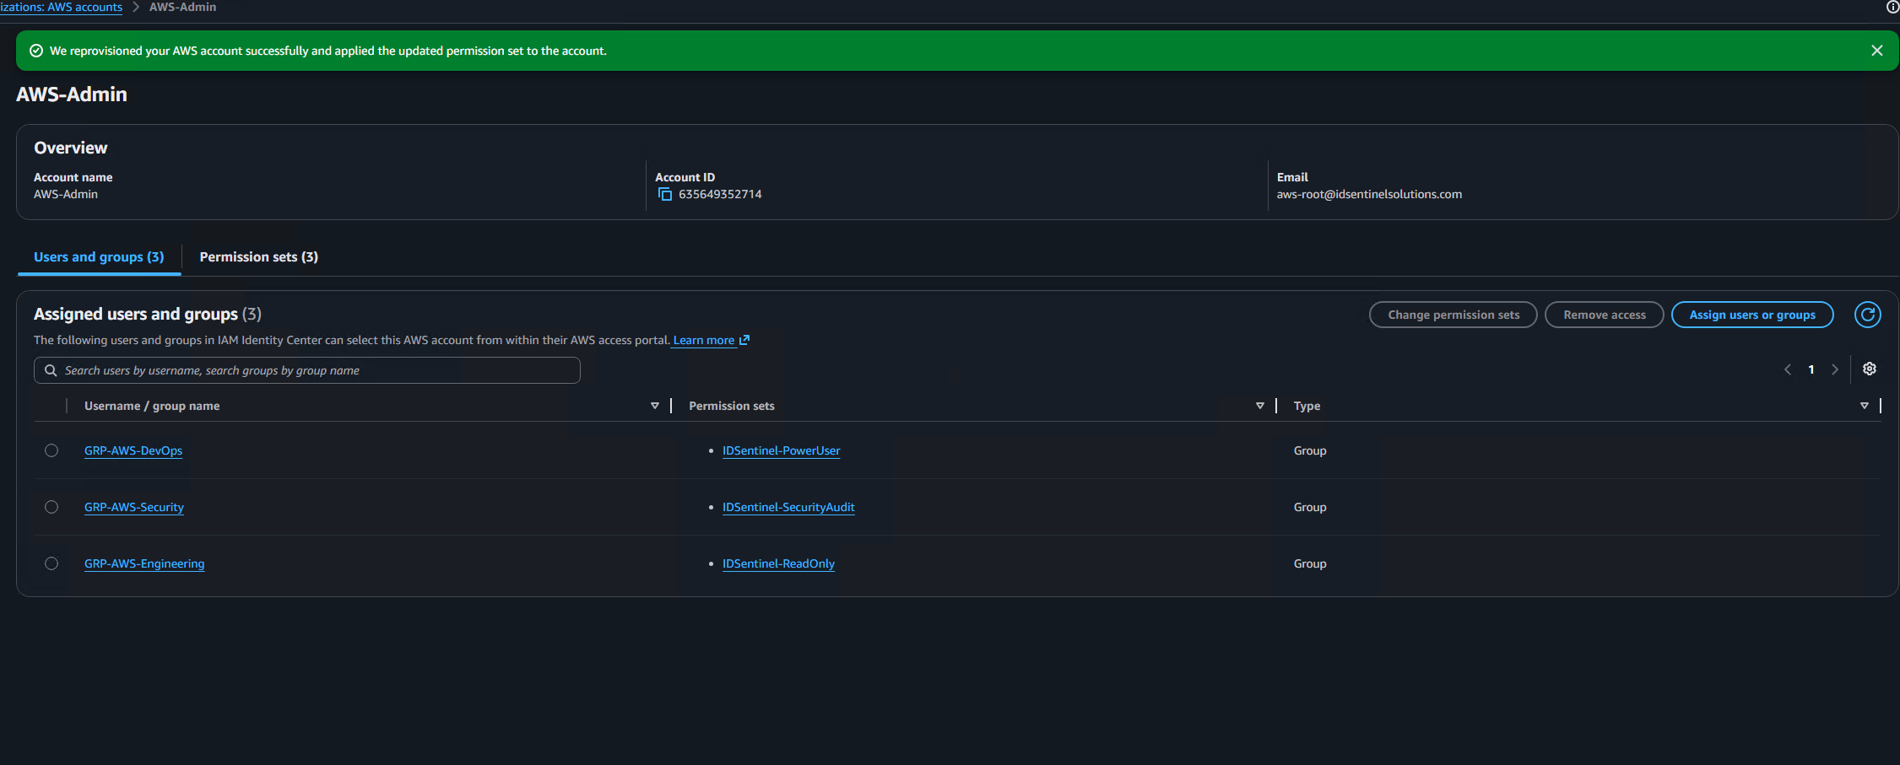This screenshot has width=1900, height=765.
Task: Select the GRP-AWS-Security radio button
Action: click(51, 507)
